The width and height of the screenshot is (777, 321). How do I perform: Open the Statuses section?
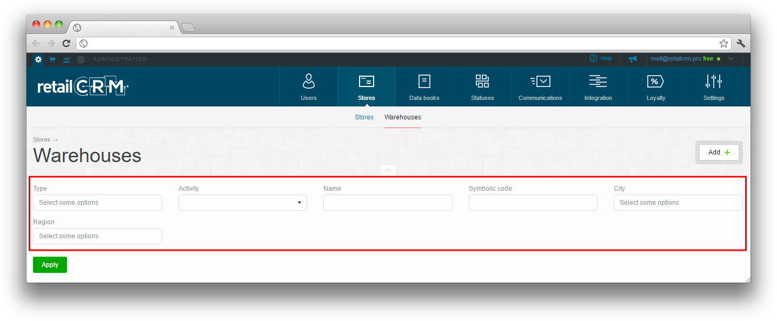(482, 87)
